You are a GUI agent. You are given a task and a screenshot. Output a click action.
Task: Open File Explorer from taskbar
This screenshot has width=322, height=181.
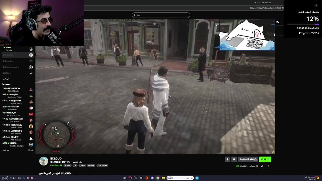click(163, 178)
